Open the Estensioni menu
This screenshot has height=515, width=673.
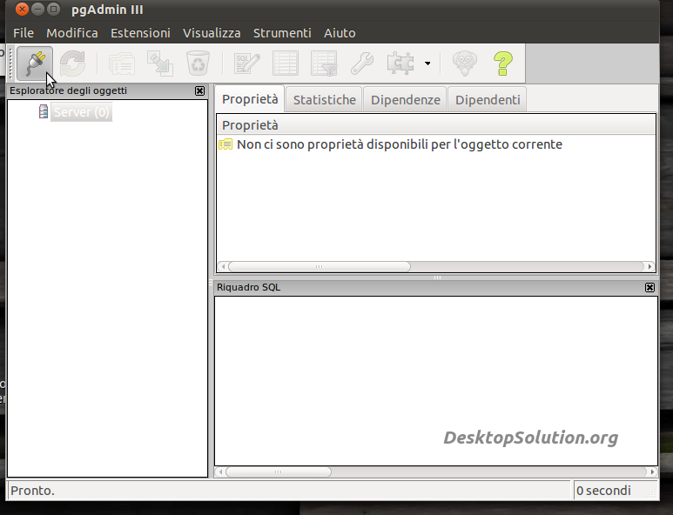[x=140, y=33]
